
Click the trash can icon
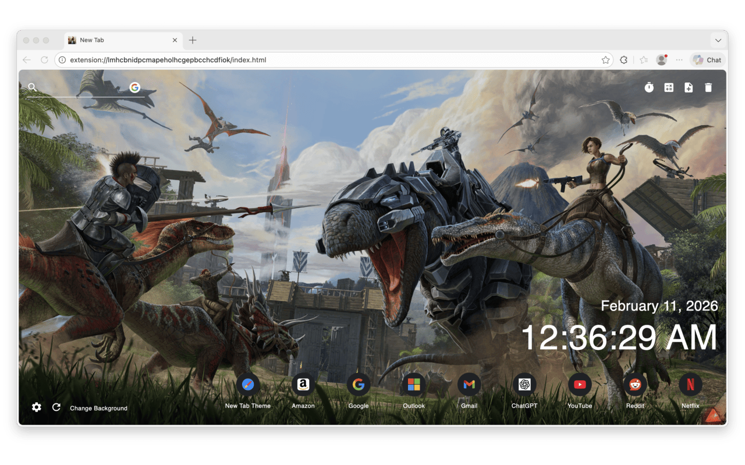(708, 87)
